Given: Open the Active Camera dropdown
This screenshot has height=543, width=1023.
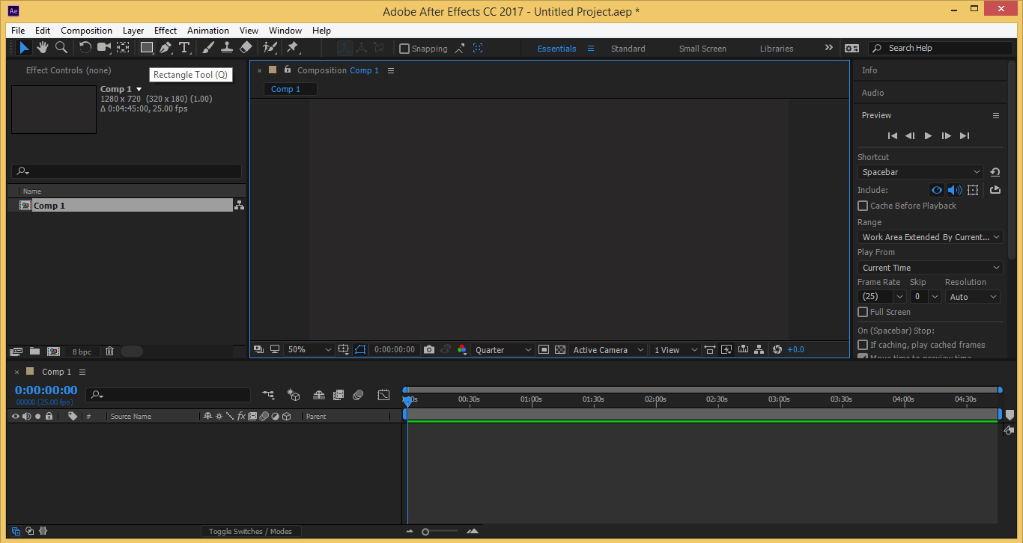Looking at the screenshot, I should click(x=608, y=350).
